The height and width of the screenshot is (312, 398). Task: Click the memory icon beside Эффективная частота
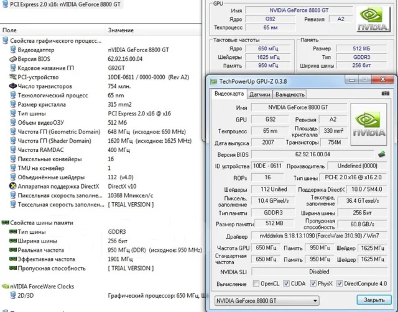tap(13, 259)
